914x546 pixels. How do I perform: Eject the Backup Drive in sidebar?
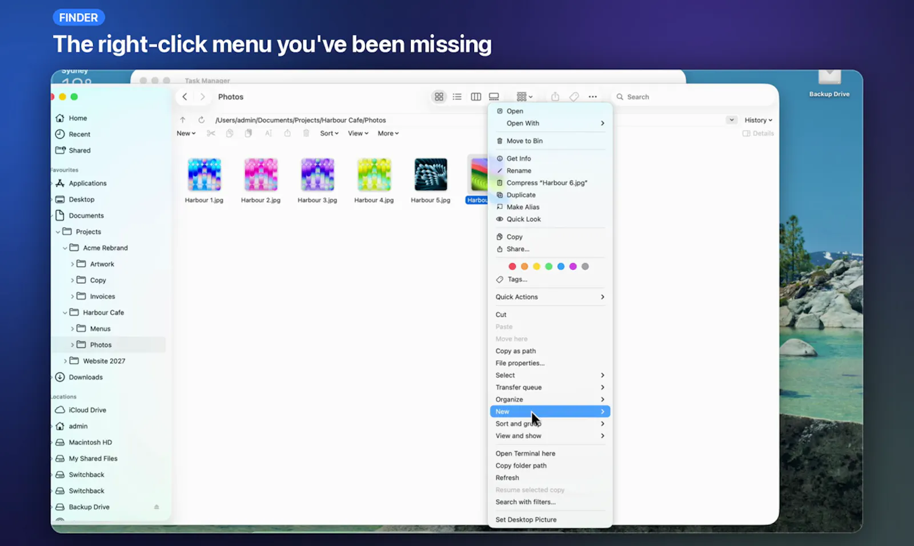point(157,507)
